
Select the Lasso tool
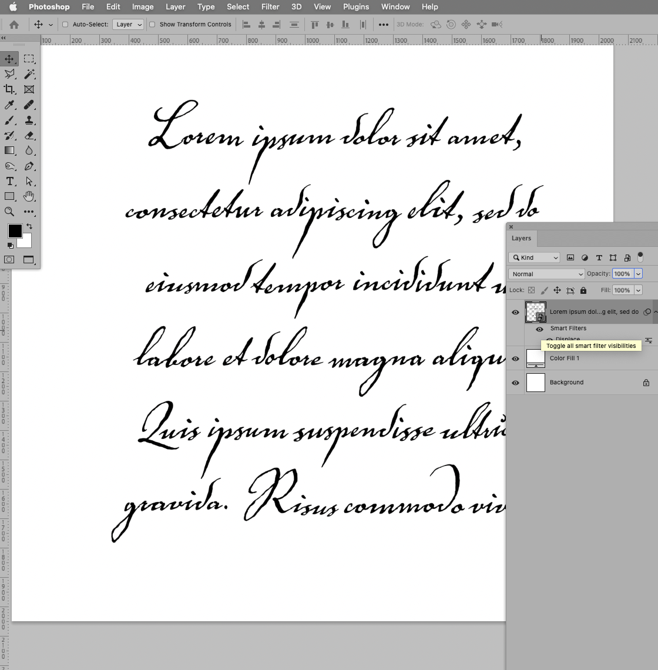click(9, 74)
